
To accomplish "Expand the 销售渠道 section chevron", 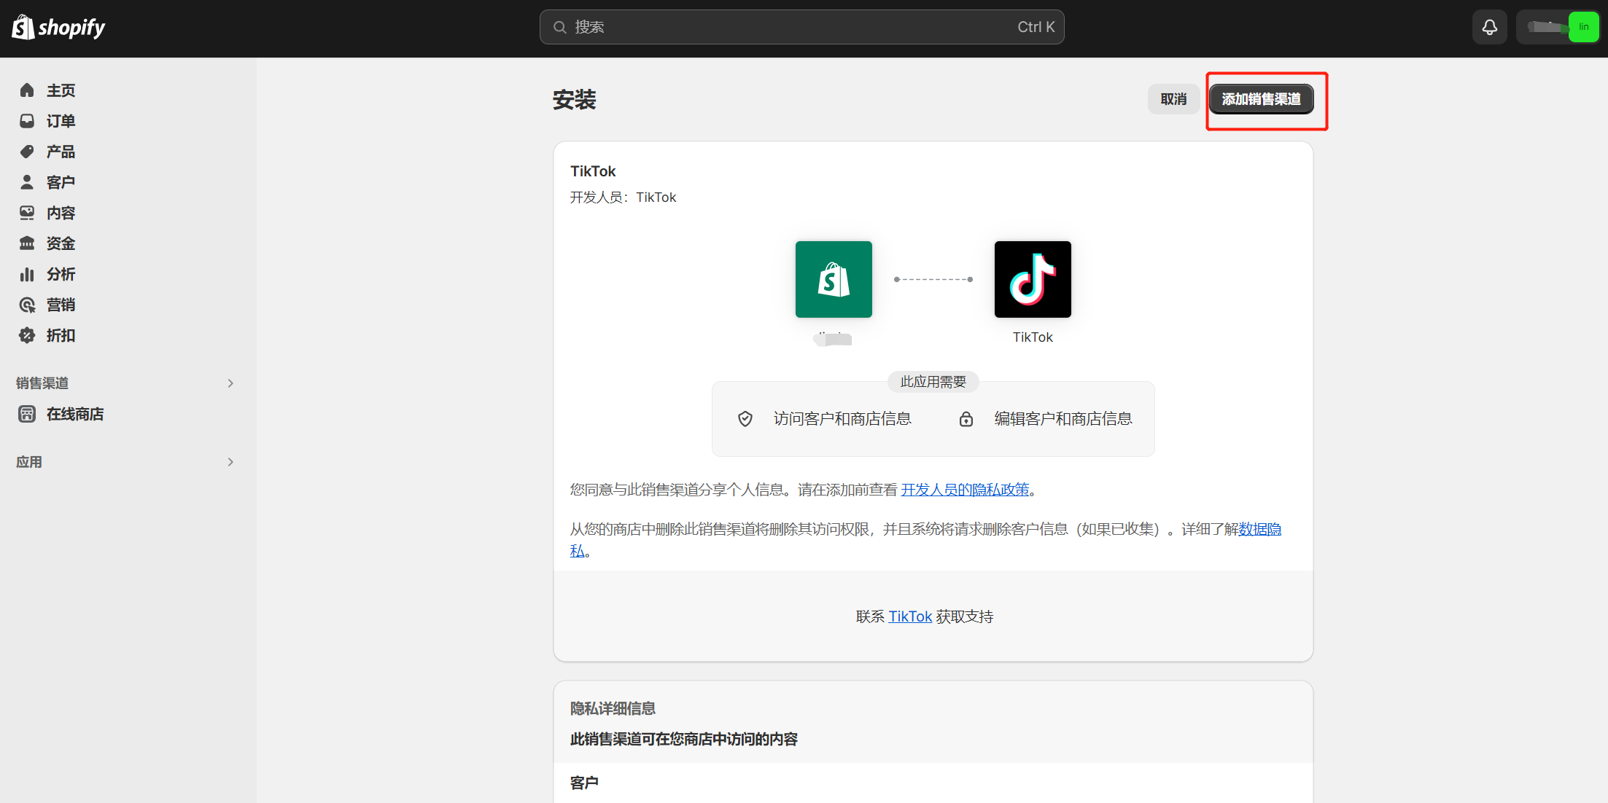I will (230, 383).
